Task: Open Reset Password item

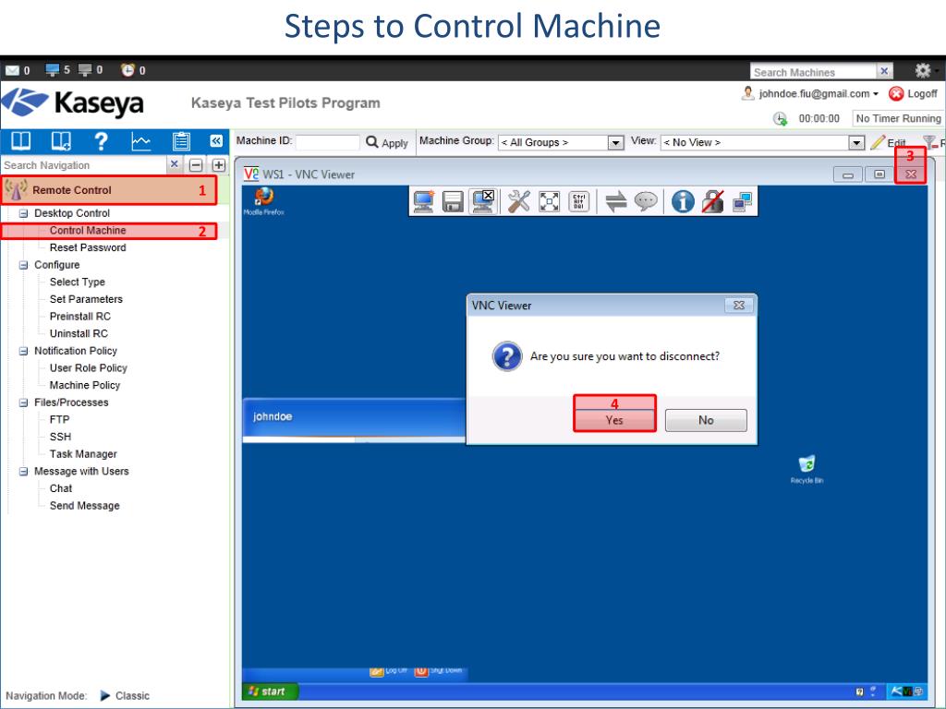Action: [88, 247]
